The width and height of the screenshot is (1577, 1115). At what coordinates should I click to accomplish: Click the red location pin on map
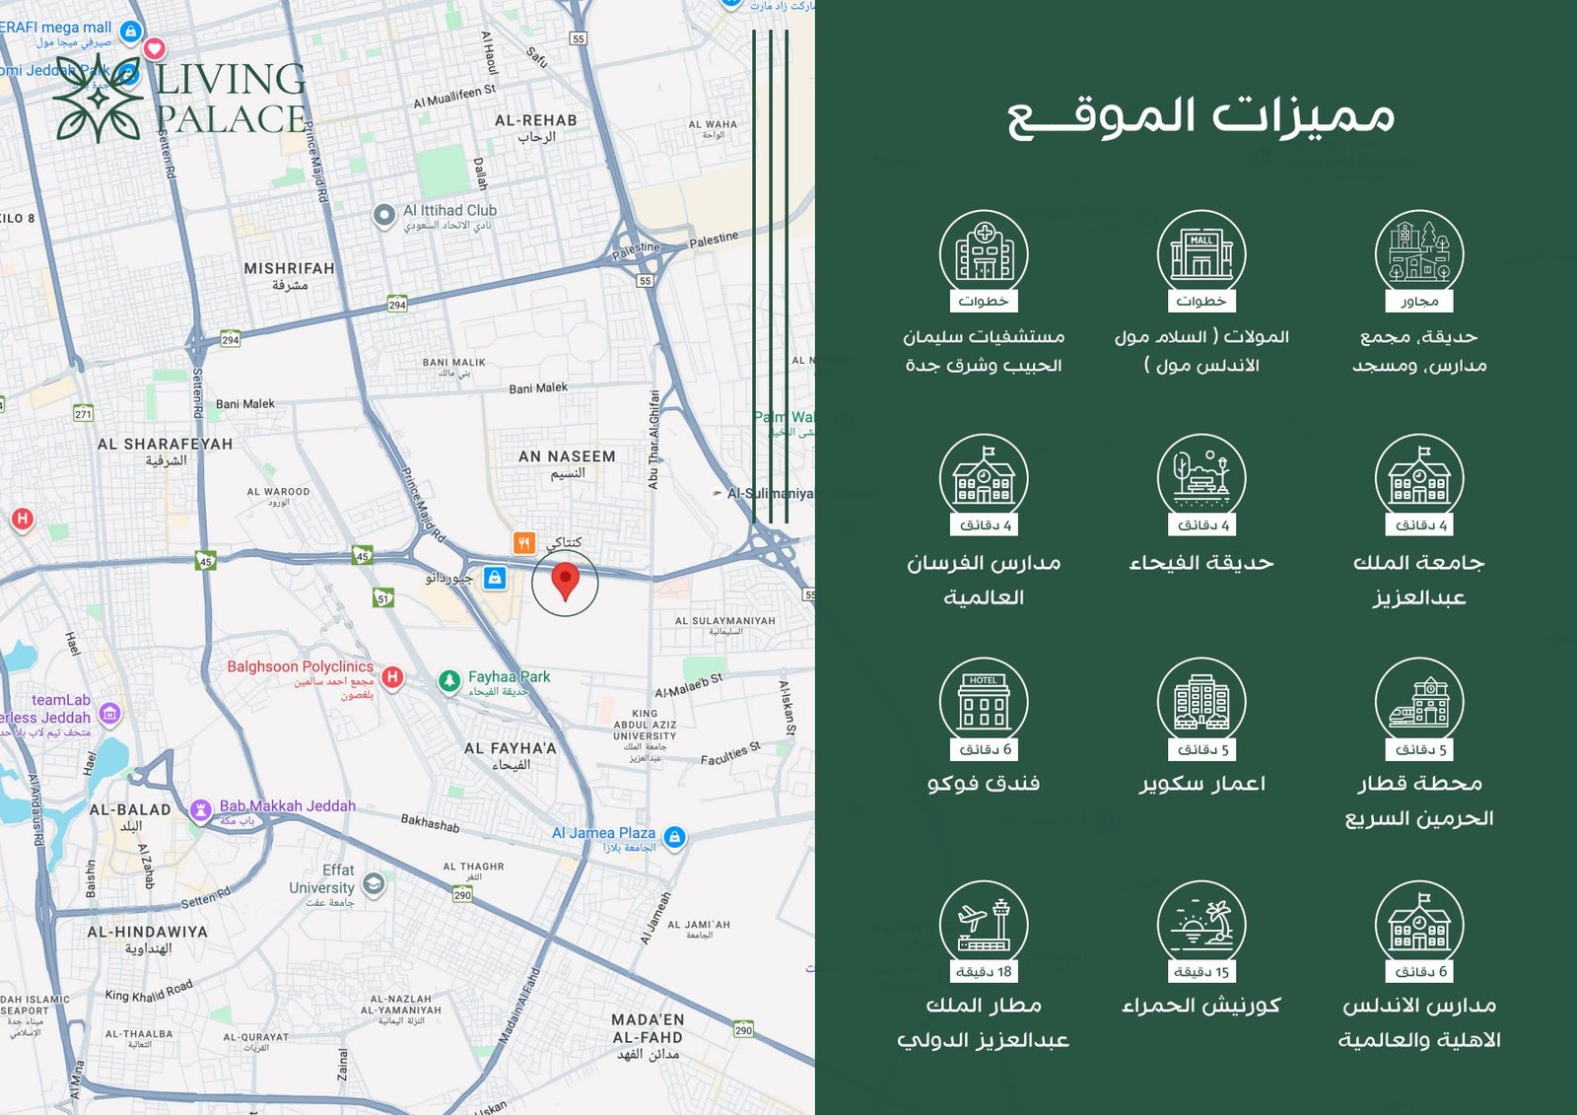(565, 581)
